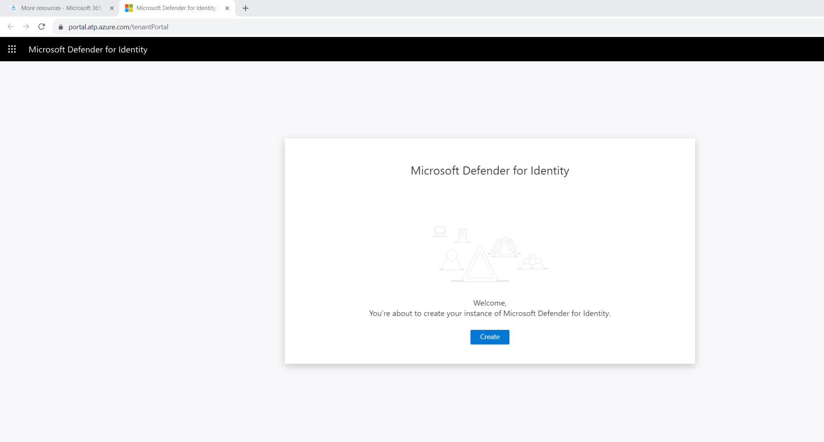
Task: Close the Microsoft Defender for Identity tab
Action: tap(227, 8)
